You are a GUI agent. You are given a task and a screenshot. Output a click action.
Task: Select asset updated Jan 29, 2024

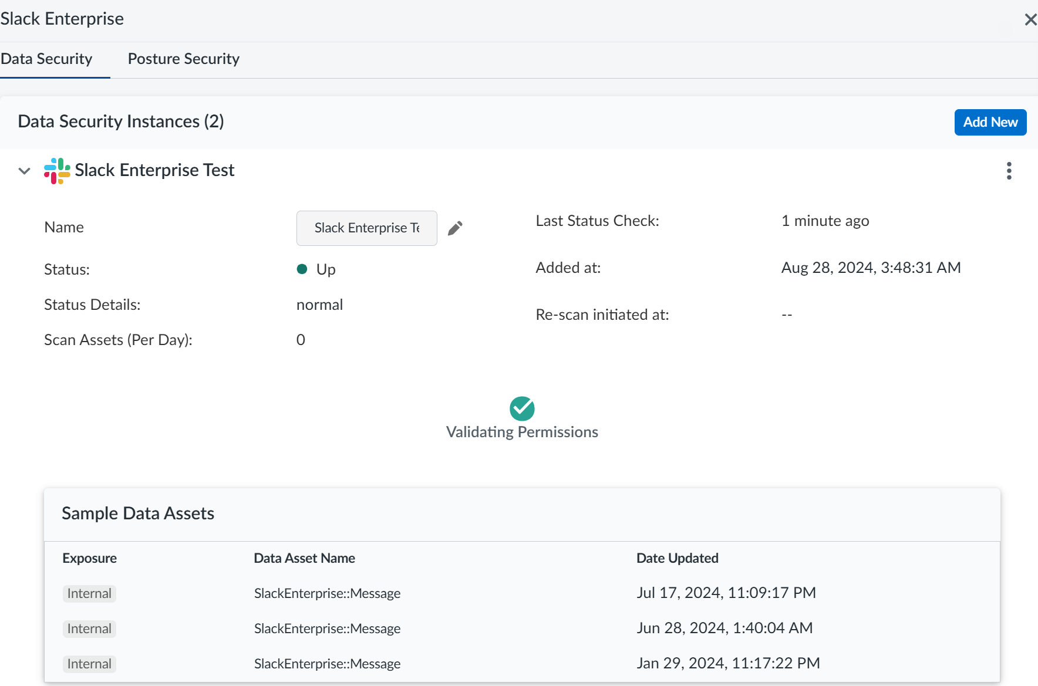pos(327,664)
